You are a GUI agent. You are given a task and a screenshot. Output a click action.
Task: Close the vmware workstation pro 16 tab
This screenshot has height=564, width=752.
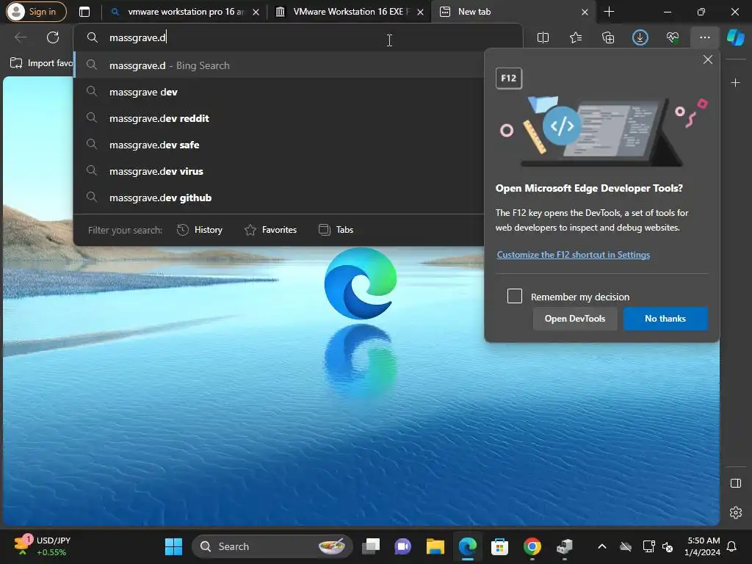click(256, 12)
